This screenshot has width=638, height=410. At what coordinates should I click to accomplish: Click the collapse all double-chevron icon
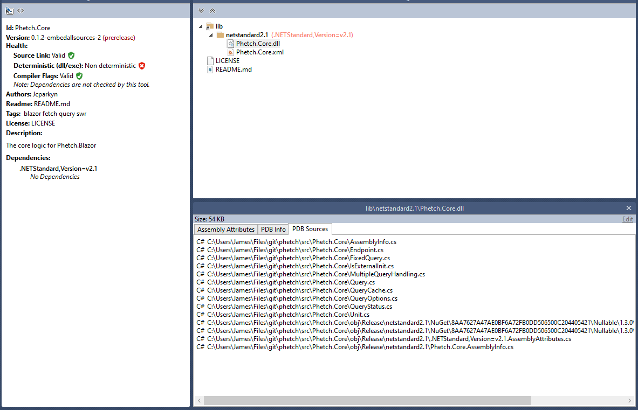(x=212, y=11)
